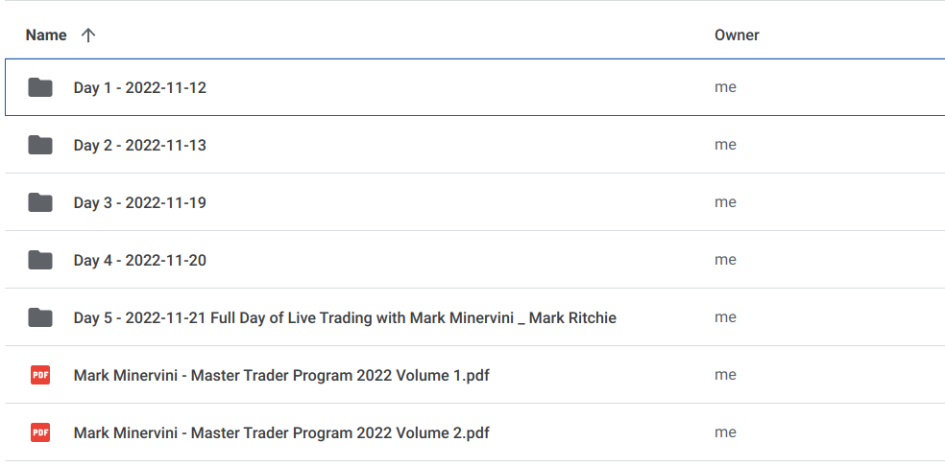Viewport: 945px width, 466px height.
Task: Open the Day 3 - 2022-11-19 folder name
Action: 140,203
